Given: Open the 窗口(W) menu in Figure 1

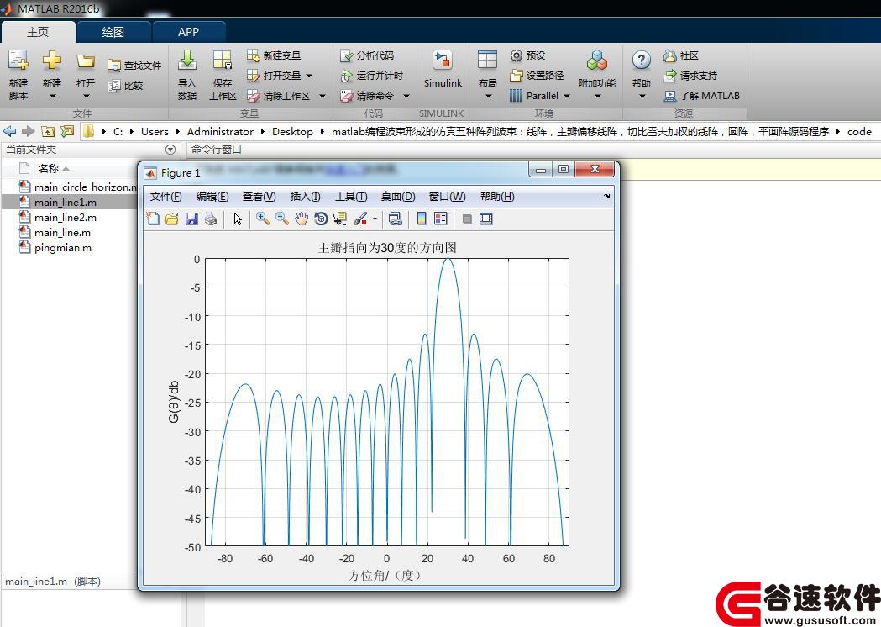Looking at the screenshot, I should (x=448, y=197).
